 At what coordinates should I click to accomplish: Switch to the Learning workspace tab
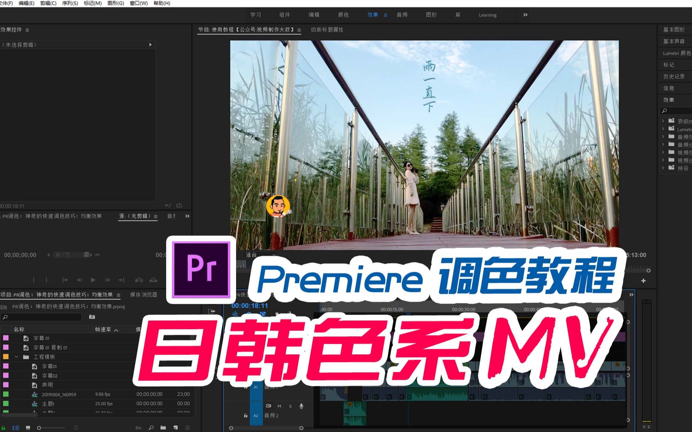click(488, 15)
